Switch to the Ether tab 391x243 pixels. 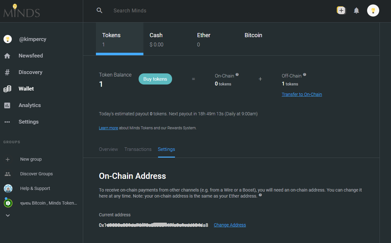(204, 39)
